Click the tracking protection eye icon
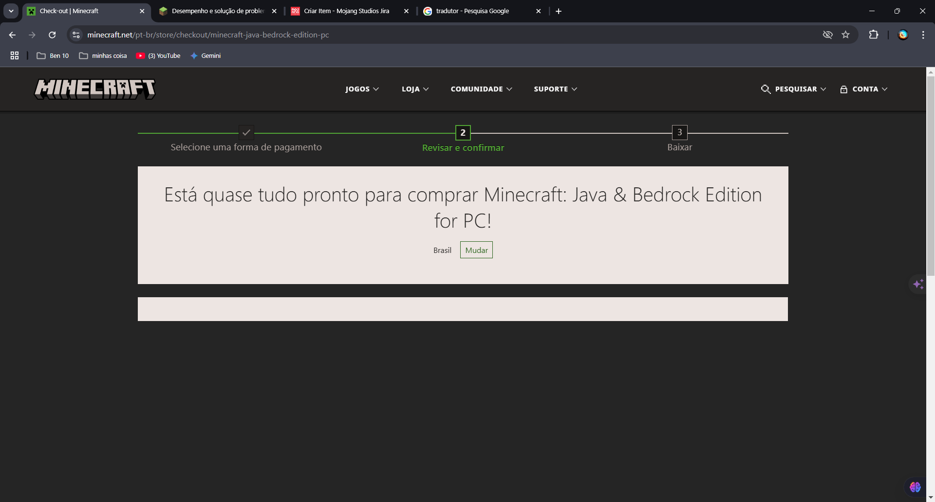This screenshot has width=935, height=502. (x=827, y=35)
